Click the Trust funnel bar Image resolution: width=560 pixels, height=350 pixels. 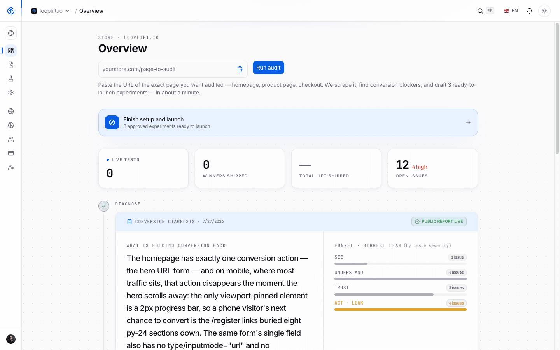(401, 294)
